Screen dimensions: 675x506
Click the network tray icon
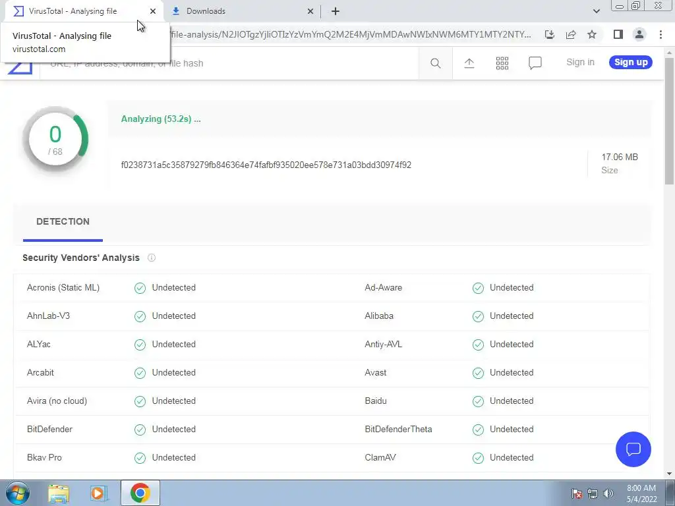pos(593,494)
